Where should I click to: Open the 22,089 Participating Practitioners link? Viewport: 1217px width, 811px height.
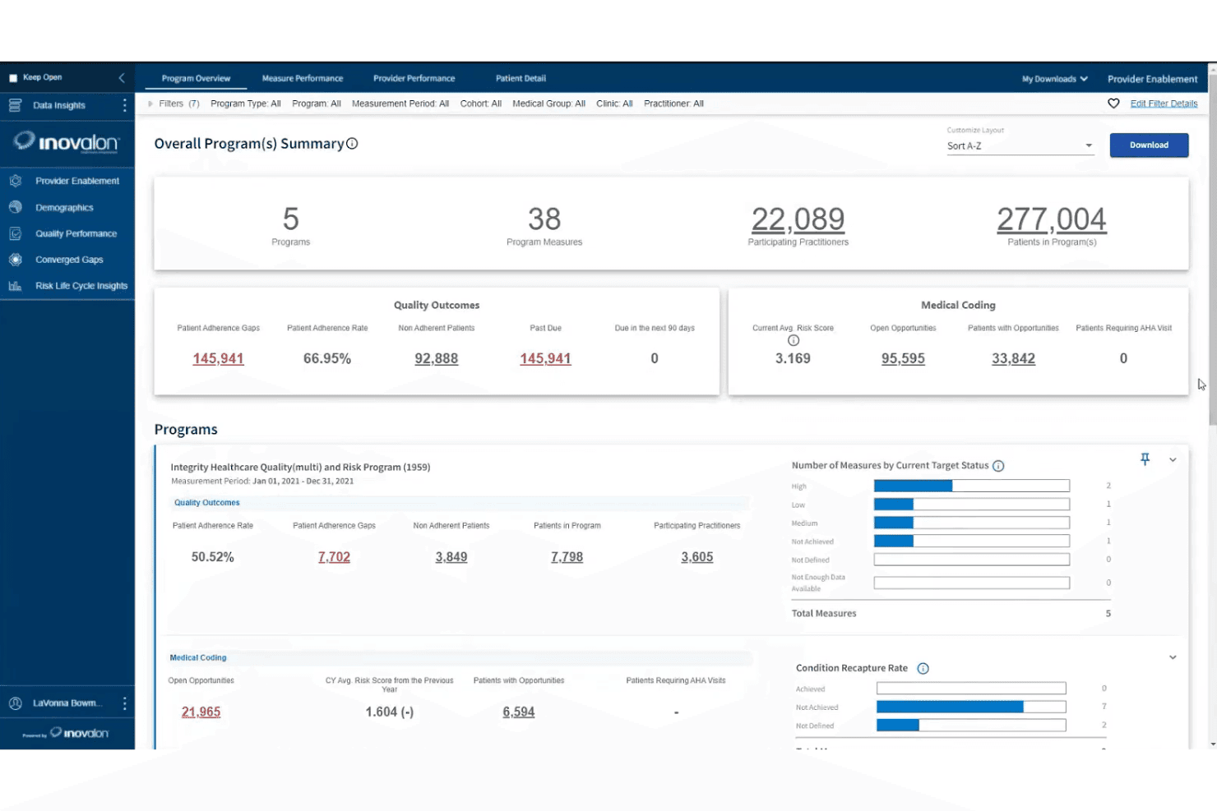(798, 219)
